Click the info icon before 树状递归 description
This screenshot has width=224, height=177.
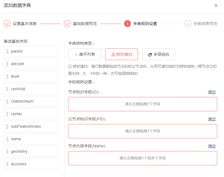(70, 67)
